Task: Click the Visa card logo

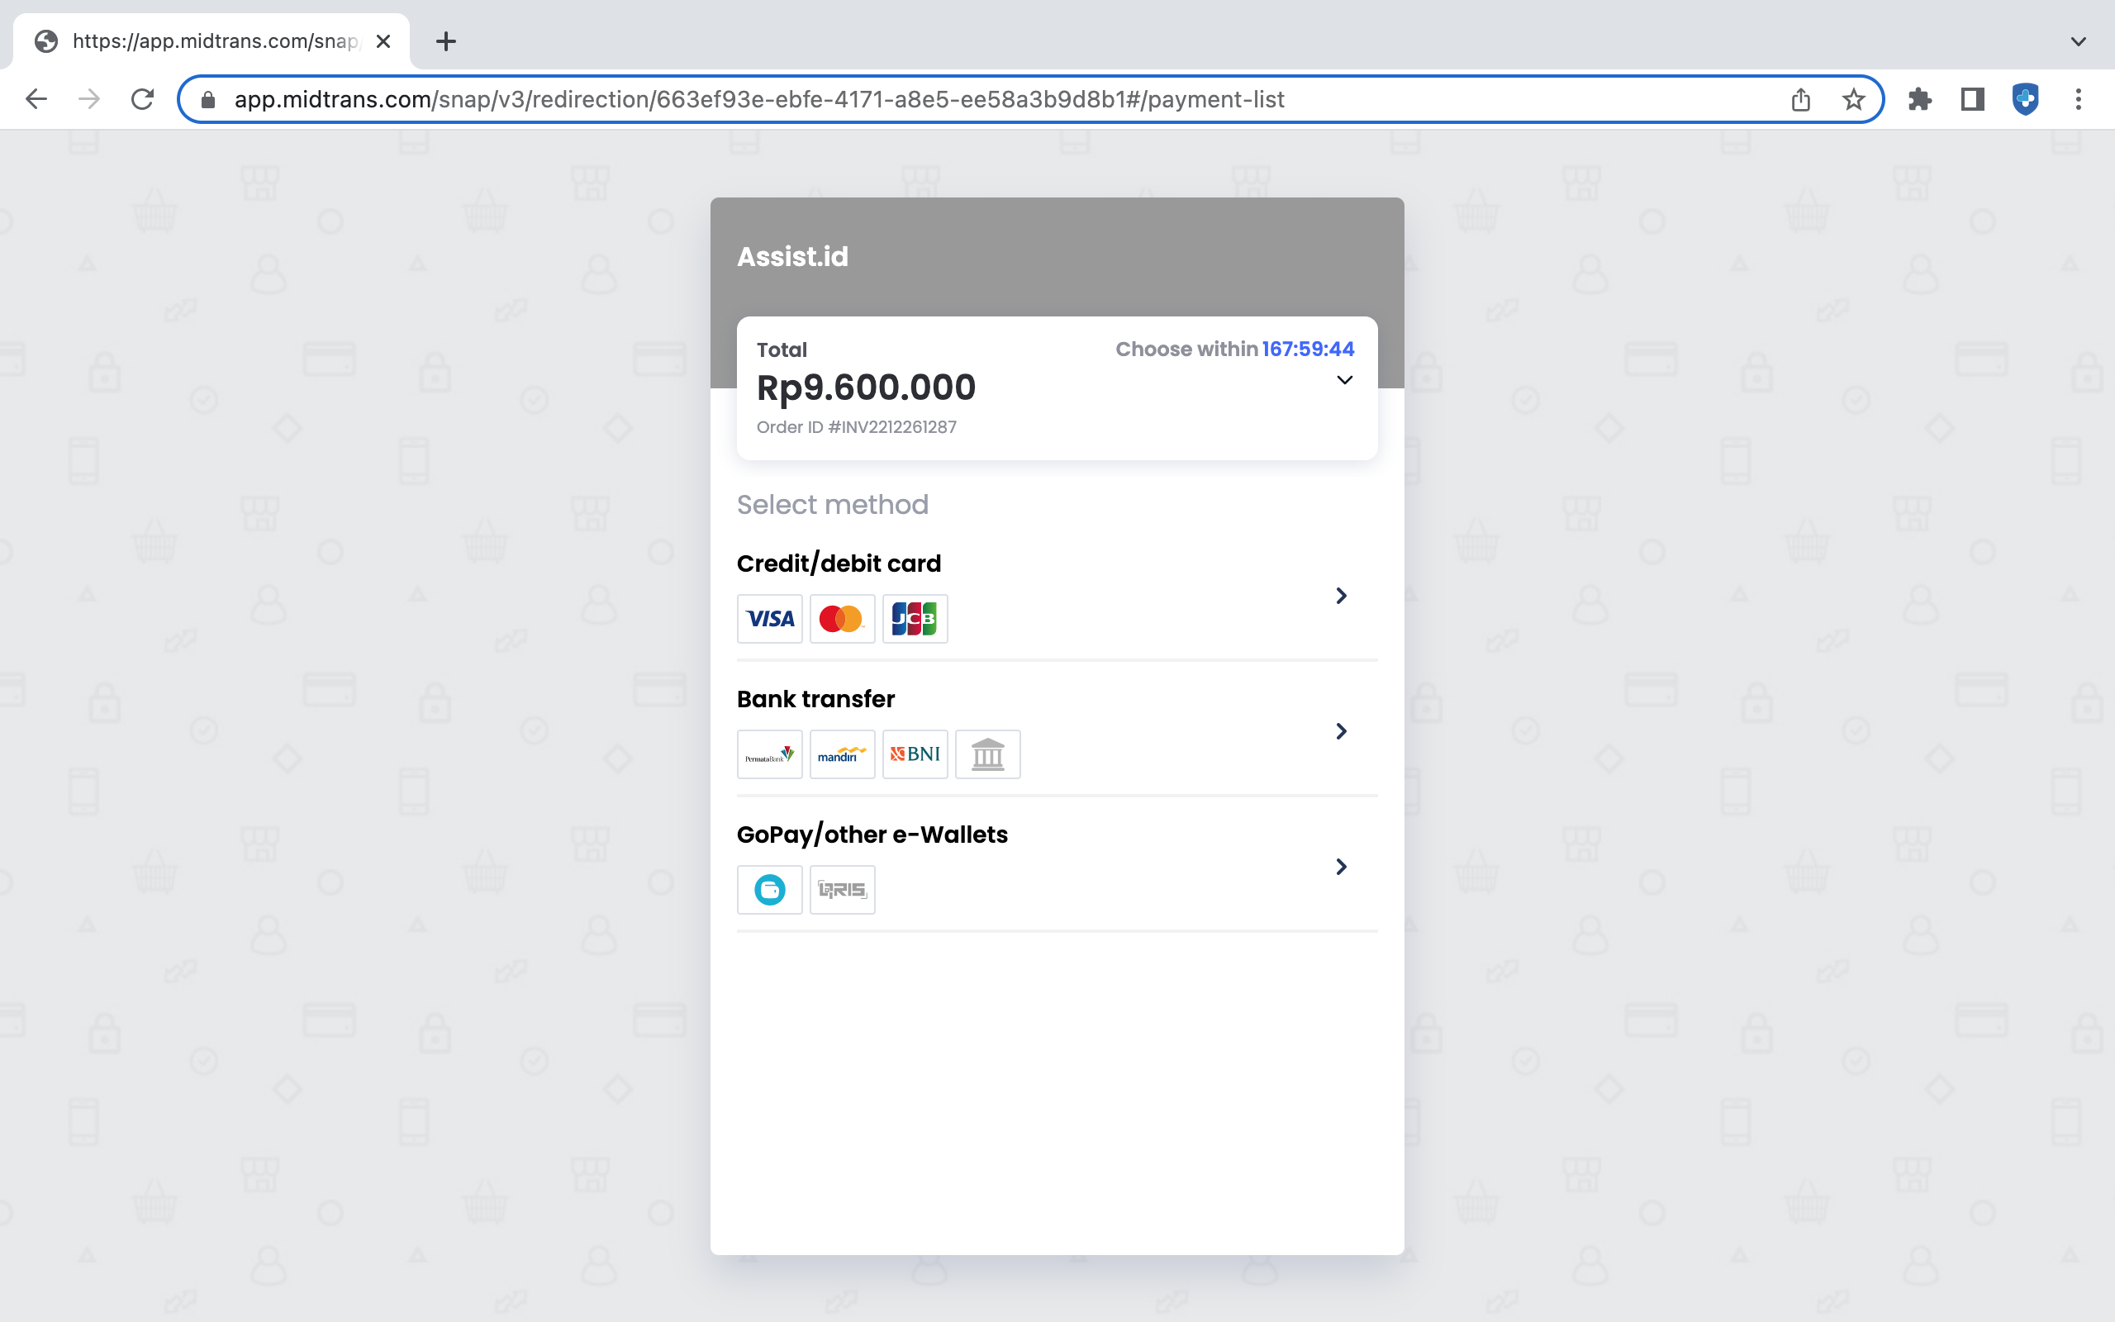Action: (769, 619)
